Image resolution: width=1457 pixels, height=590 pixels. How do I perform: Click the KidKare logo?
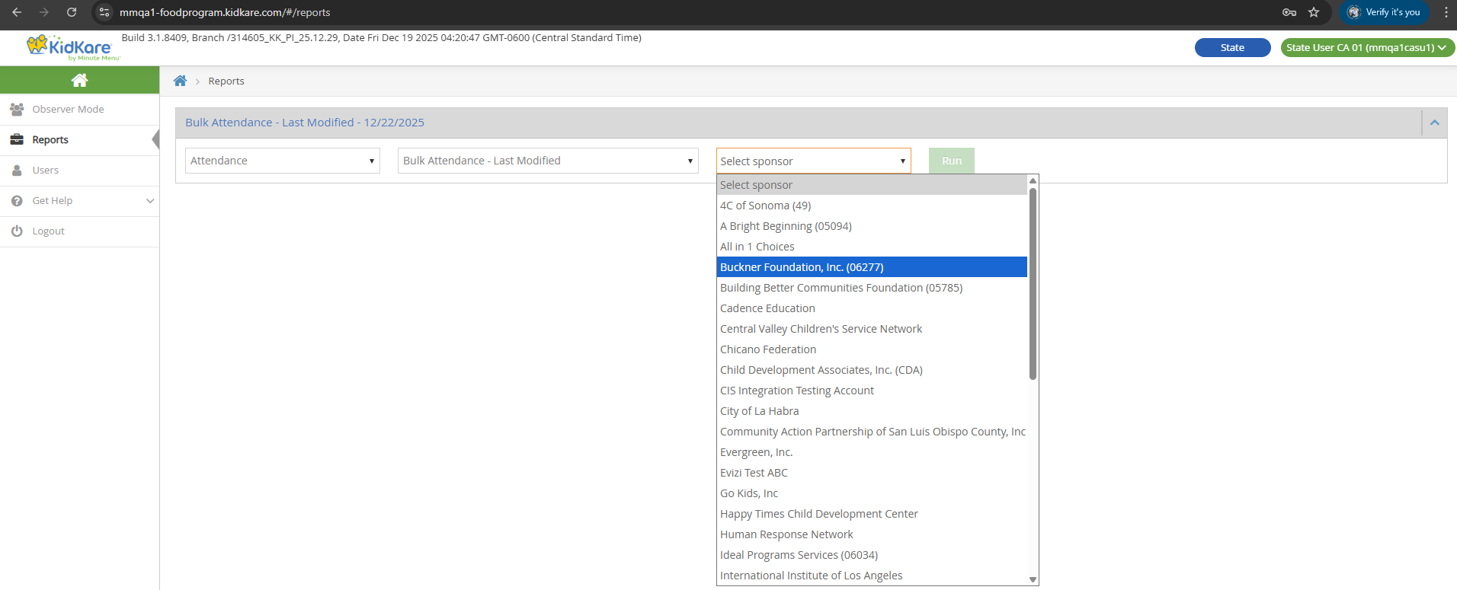pos(72,47)
